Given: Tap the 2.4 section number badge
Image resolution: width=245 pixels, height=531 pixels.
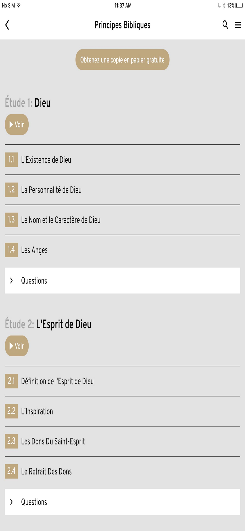Looking at the screenshot, I should [11, 471].
